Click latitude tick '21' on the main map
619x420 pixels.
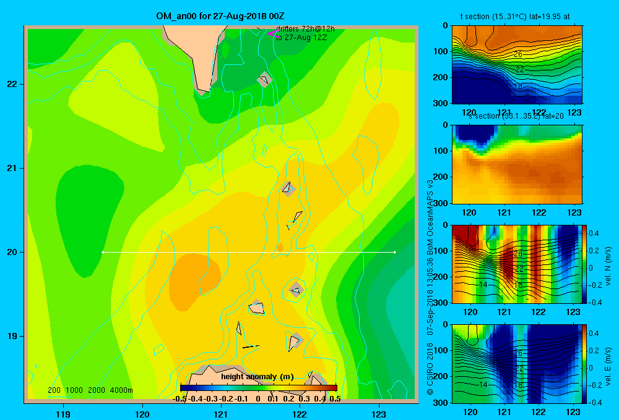[x=12, y=168]
